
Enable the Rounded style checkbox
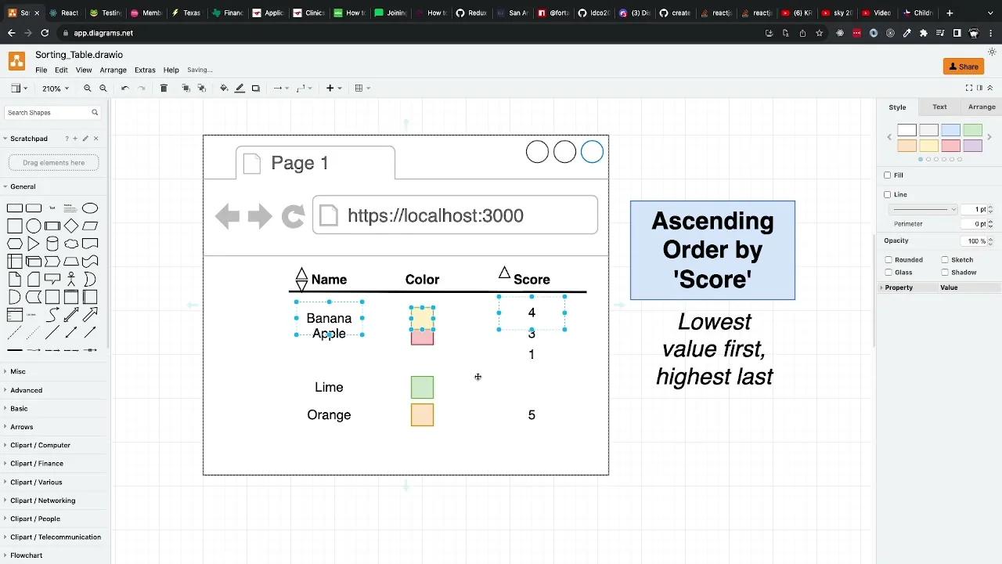tap(888, 259)
